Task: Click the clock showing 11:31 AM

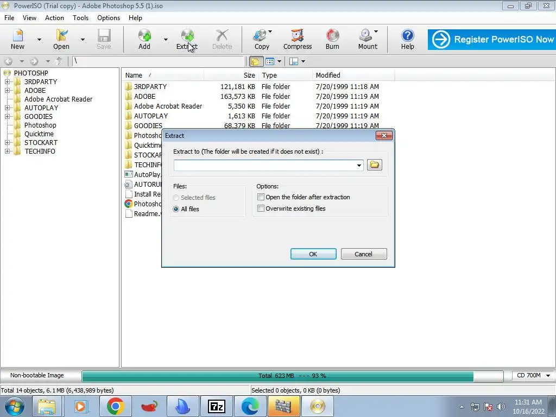Action: point(528,402)
